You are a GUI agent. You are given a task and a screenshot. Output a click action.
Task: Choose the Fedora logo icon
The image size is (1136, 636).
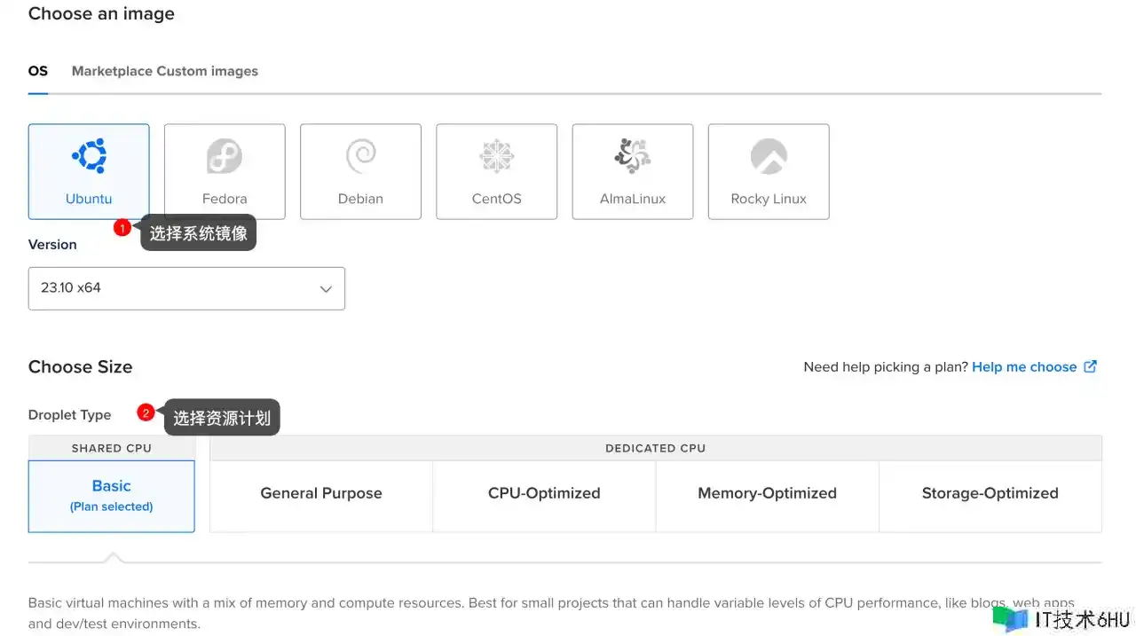[x=225, y=157]
